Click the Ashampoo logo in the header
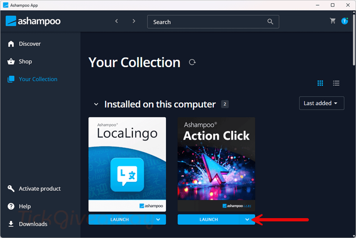356x238 pixels. pyautogui.click(x=33, y=21)
